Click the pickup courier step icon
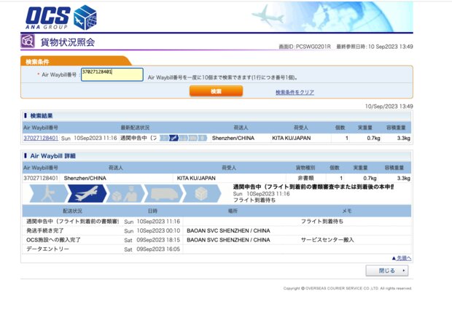This screenshot has width=452, height=326. (x=48, y=193)
